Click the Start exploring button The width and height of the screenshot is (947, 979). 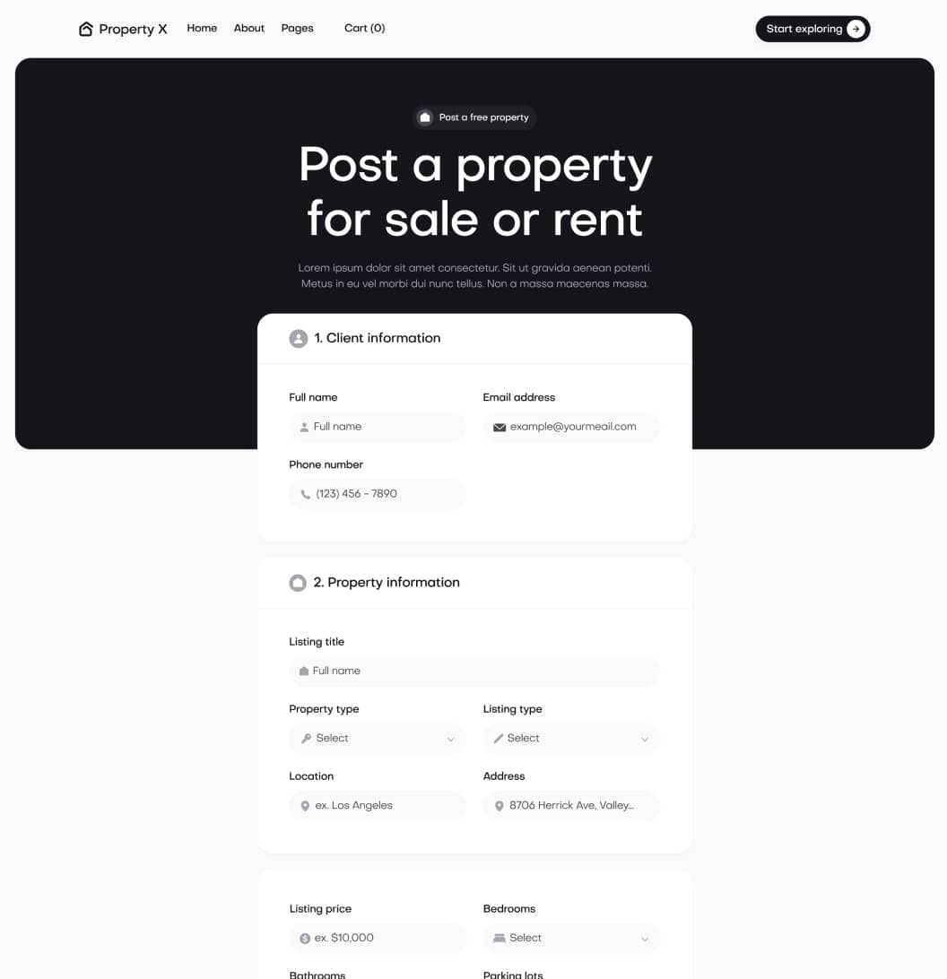coord(812,29)
